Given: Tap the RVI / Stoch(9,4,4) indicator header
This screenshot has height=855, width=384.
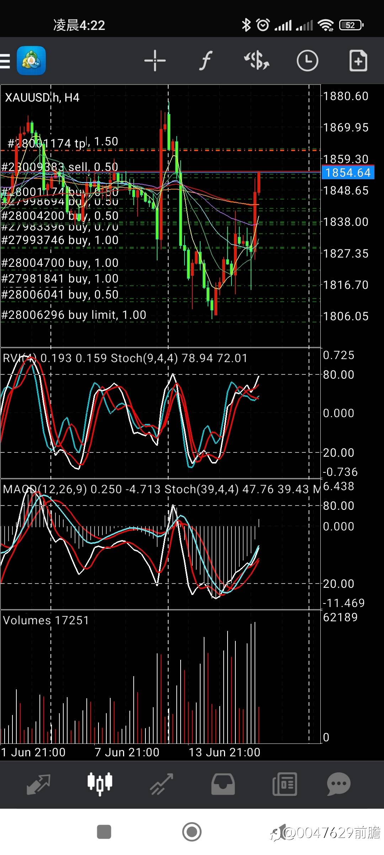Looking at the screenshot, I should pos(125,358).
